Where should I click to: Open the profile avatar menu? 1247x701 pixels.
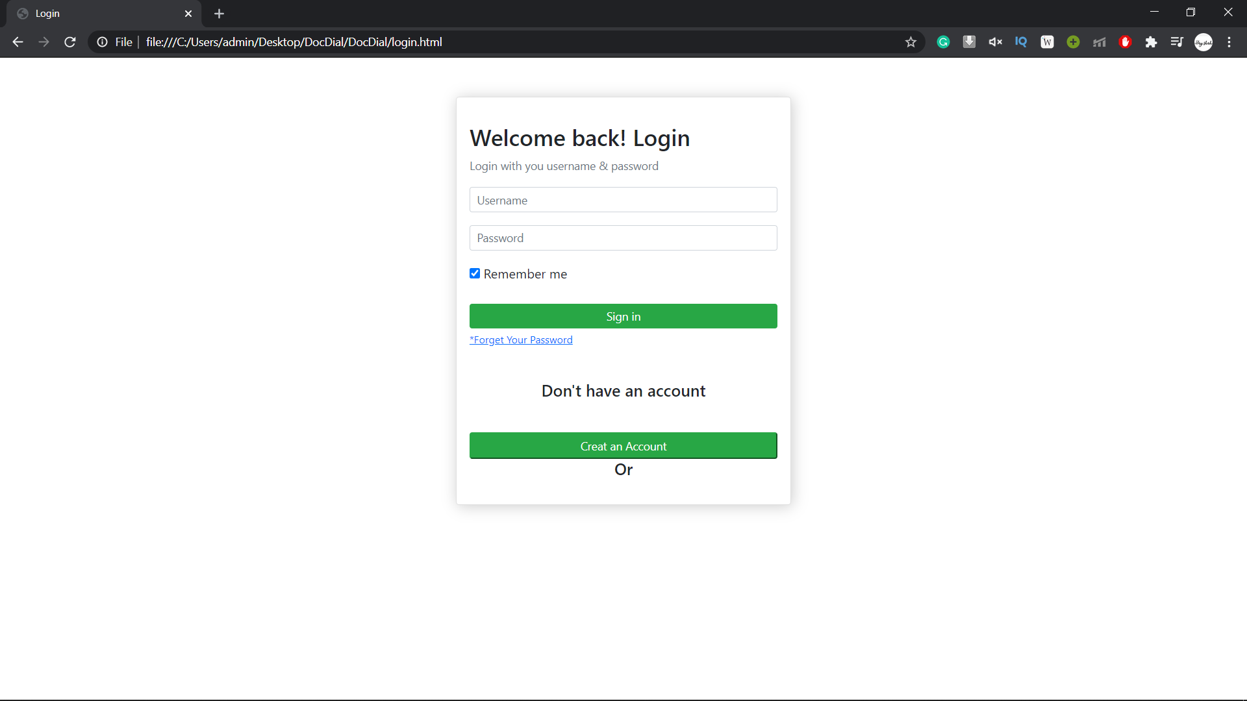1203,42
